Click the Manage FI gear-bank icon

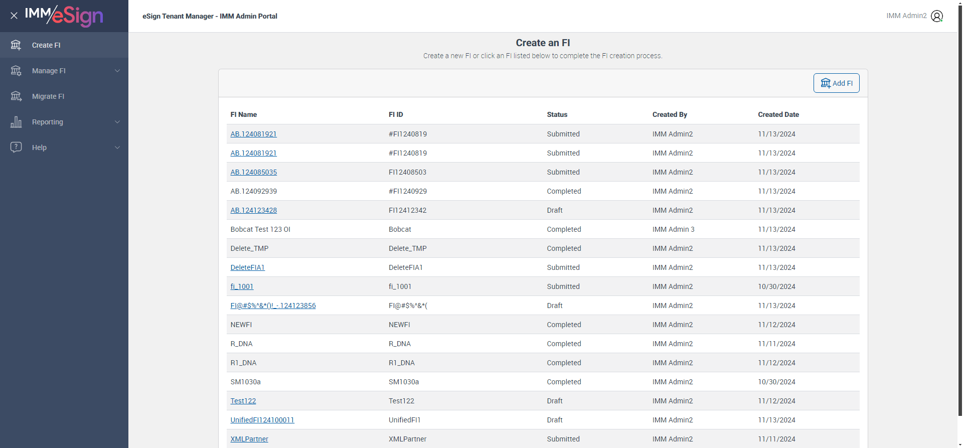point(16,71)
